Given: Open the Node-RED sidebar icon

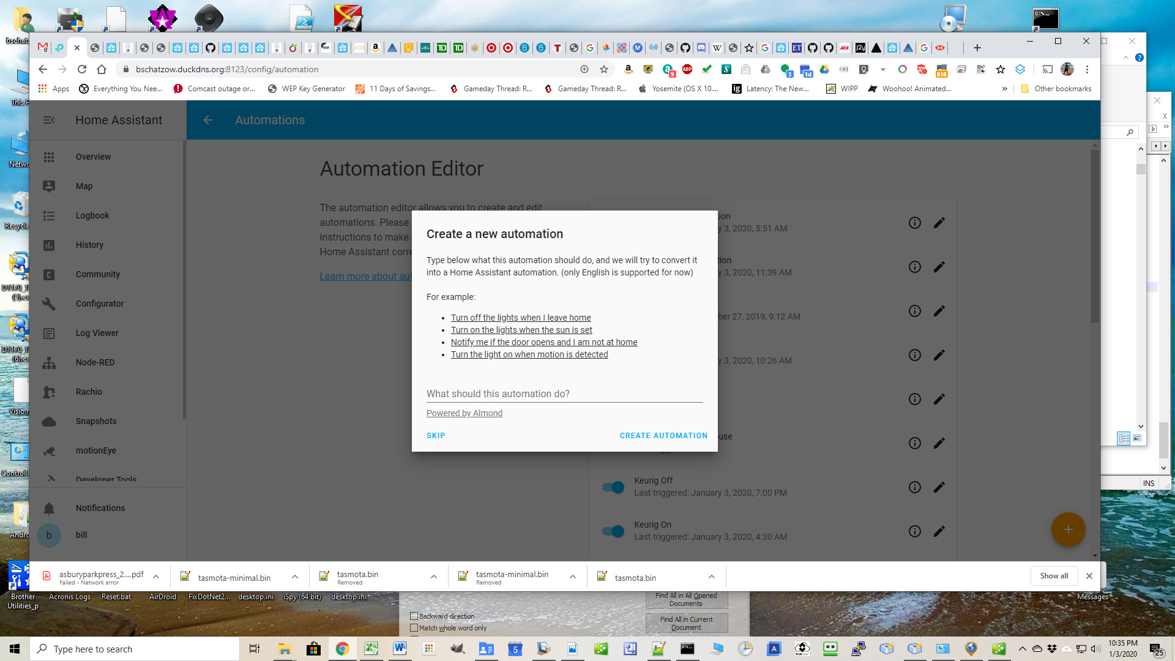Looking at the screenshot, I should click(49, 363).
